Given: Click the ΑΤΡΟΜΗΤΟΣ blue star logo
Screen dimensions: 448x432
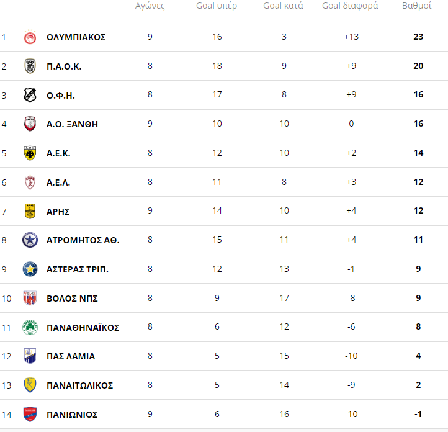Looking at the screenshot, I should [30, 240].
